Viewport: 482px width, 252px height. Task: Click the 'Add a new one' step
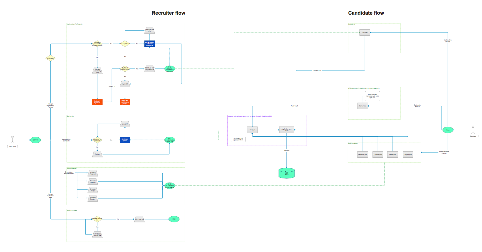139,219
